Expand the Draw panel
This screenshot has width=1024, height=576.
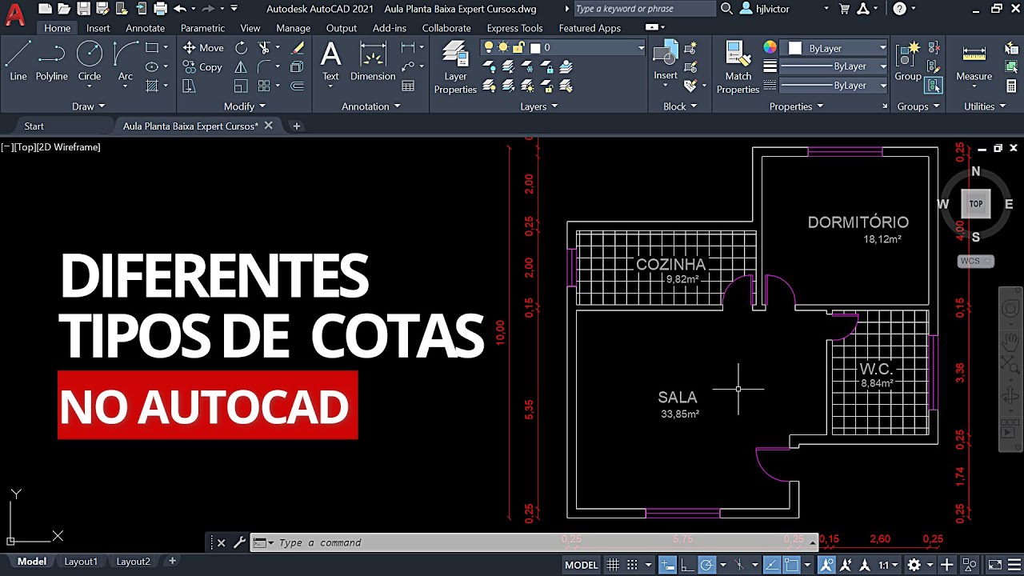[88, 106]
